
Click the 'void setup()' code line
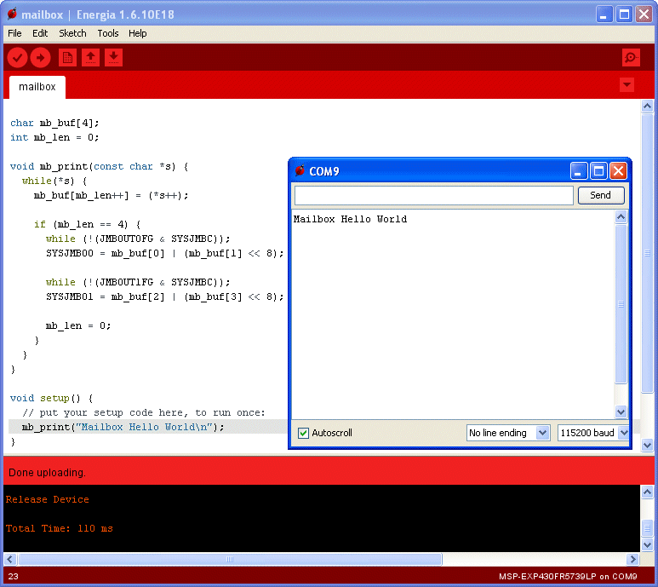[x=51, y=399]
